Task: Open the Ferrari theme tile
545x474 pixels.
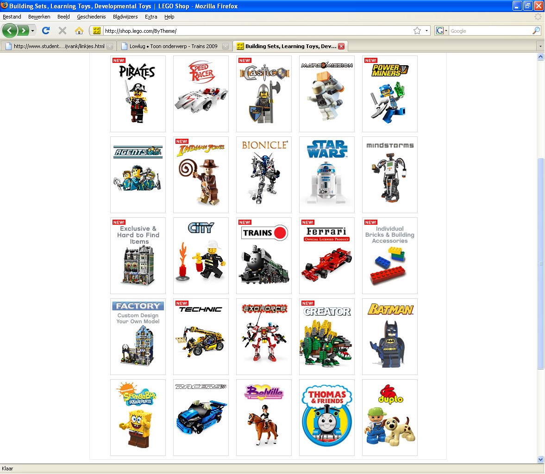Action: [x=327, y=255]
